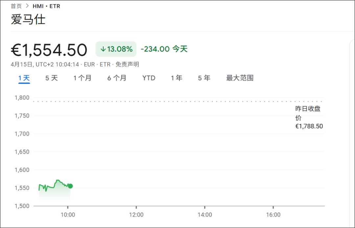
Task: Select the 6 个月 range tab
Action: click(x=117, y=78)
